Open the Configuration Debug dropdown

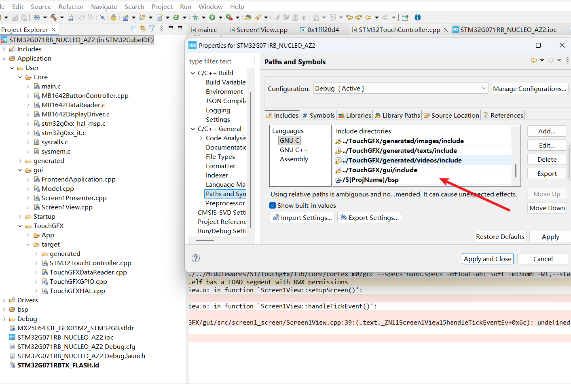401,88
